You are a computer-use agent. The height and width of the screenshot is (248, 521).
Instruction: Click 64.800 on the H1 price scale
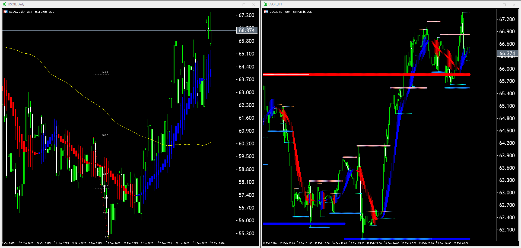[x=507, y=119]
